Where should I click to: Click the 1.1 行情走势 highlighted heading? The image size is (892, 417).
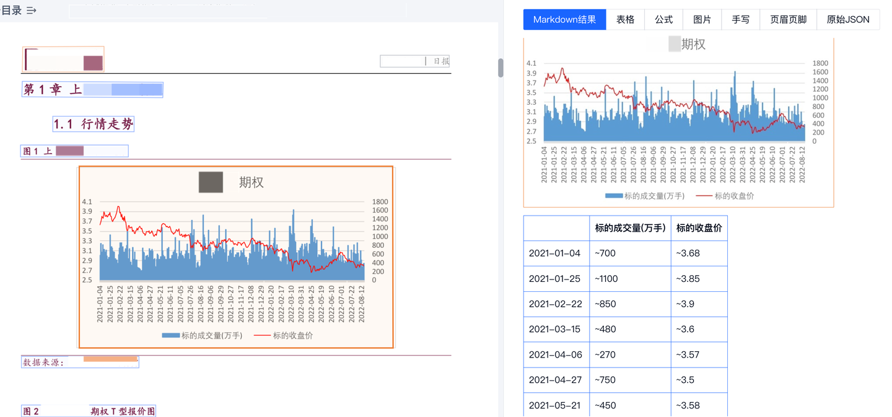94,123
